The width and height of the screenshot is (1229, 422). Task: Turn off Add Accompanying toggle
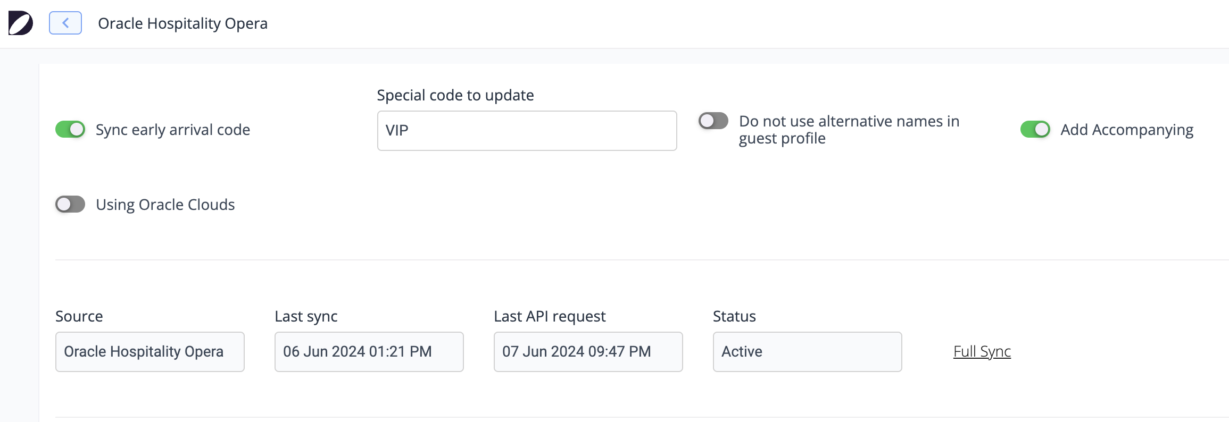(x=1035, y=129)
